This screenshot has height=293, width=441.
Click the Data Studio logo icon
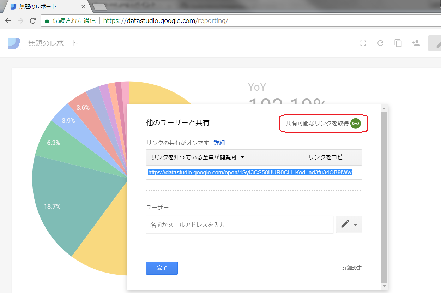(x=14, y=43)
